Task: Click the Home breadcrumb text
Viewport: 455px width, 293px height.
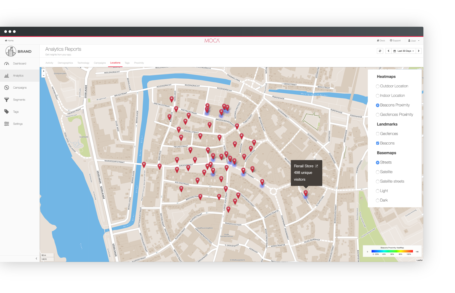Action: click(11, 40)
